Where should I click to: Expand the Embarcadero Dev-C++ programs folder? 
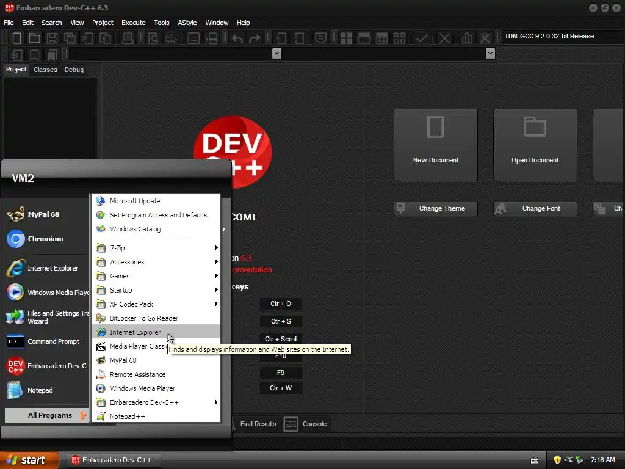(x=156, y=402)
